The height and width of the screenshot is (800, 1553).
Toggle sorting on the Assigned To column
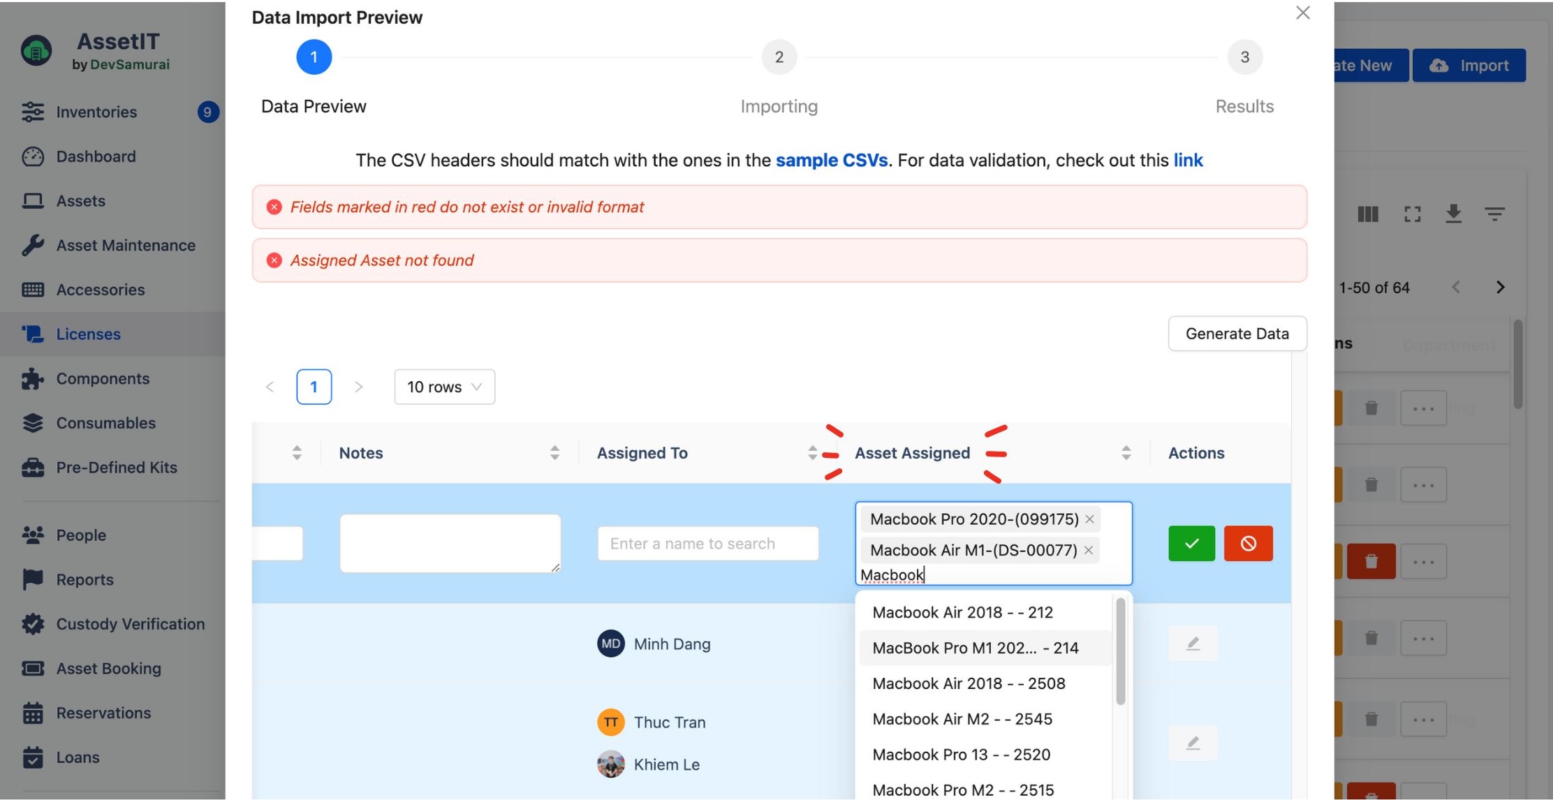coord(812,452)
